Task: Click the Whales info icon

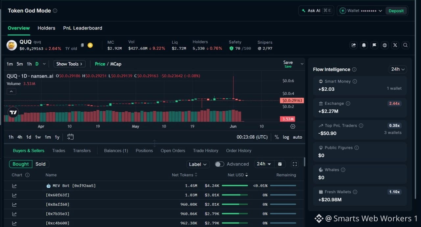Action: [343, 170]
